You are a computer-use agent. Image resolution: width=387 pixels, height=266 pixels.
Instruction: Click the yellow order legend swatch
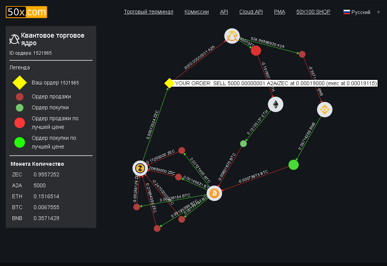pyautogui.click(x=19, y=83)
